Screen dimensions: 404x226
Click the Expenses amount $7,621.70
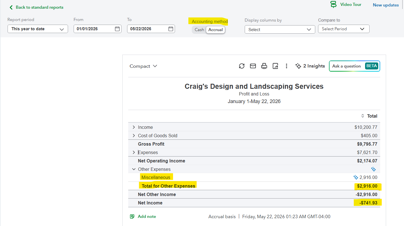point(367,152)
